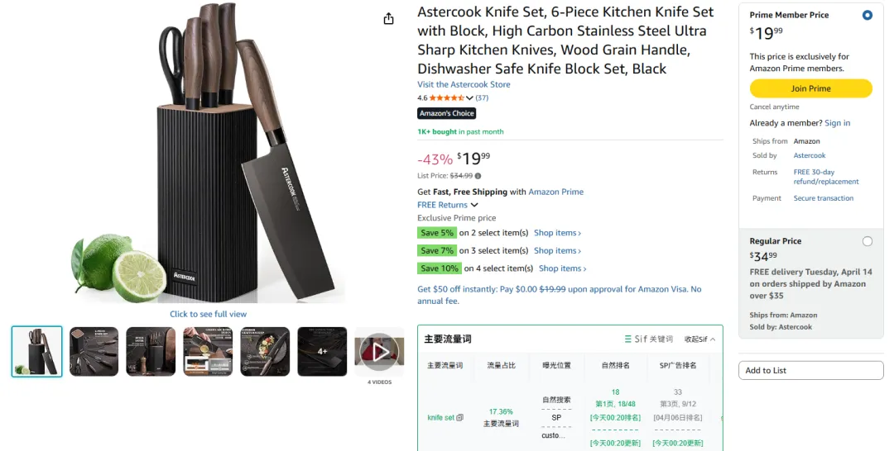
Task: Select the second product thumbnail
Action: [94, 352]
